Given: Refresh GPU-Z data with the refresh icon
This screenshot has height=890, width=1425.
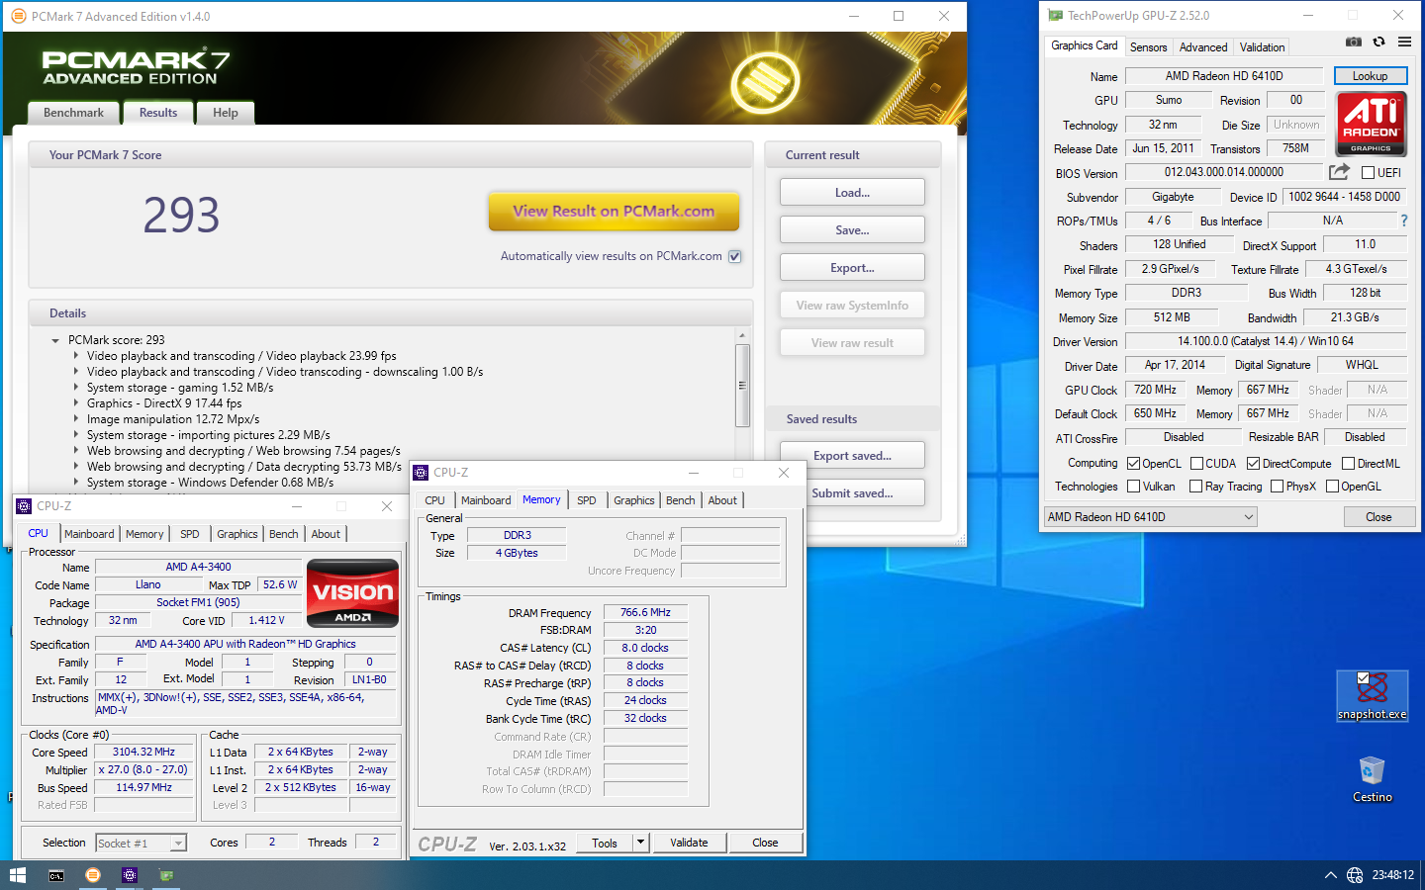Looking at the screenshot, I should 1378,42.
